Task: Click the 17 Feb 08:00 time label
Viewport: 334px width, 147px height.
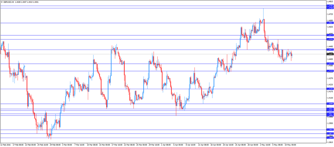Action: tap(18, 145)
